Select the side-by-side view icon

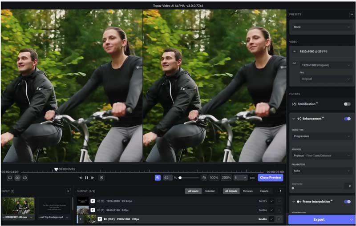[17, 178]
